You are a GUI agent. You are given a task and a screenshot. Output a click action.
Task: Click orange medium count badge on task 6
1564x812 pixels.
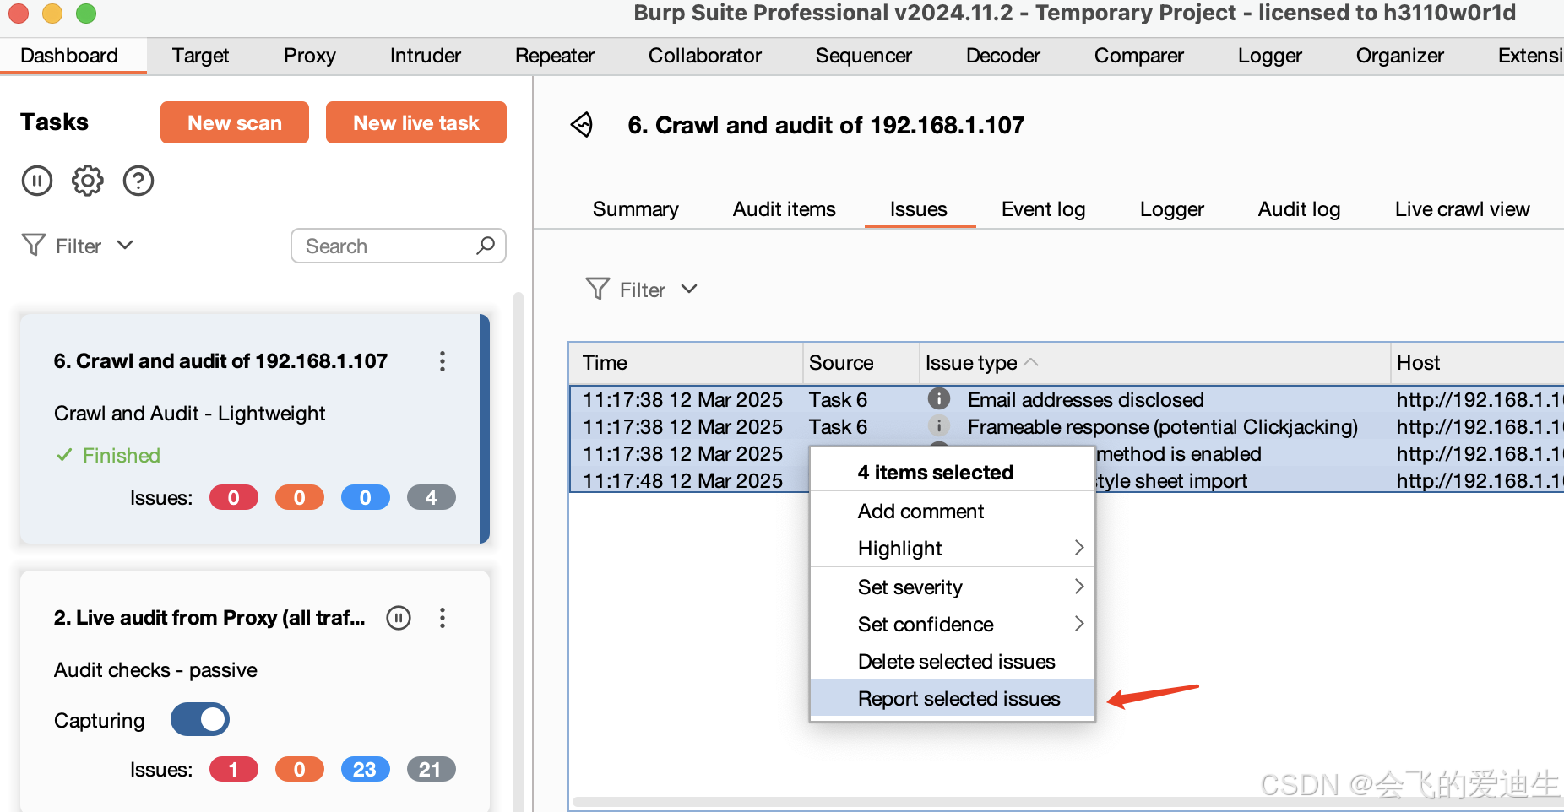[300, 498]
